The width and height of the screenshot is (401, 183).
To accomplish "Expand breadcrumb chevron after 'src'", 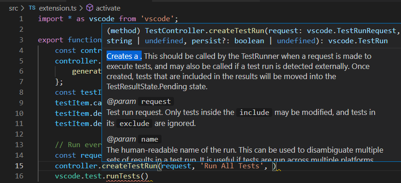I will point(22,8).
